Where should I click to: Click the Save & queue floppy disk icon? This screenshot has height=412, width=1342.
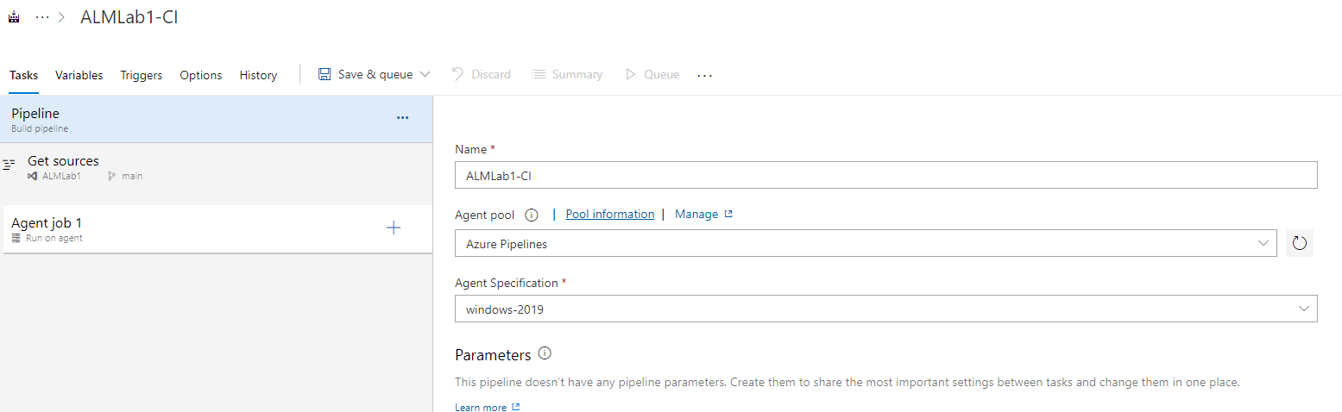324,74
